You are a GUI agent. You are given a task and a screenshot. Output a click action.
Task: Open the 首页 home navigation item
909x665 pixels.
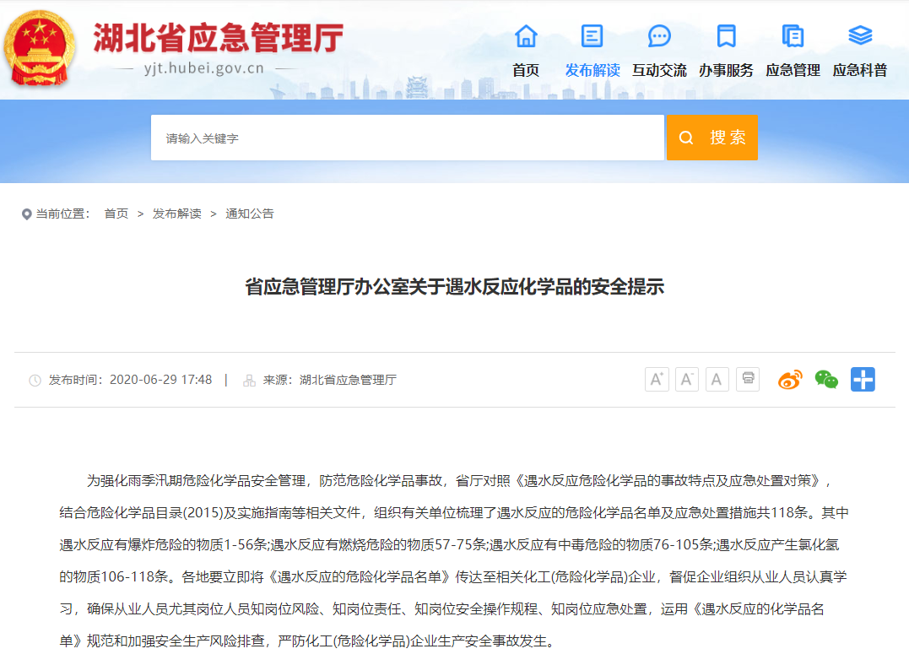[526, 51]
